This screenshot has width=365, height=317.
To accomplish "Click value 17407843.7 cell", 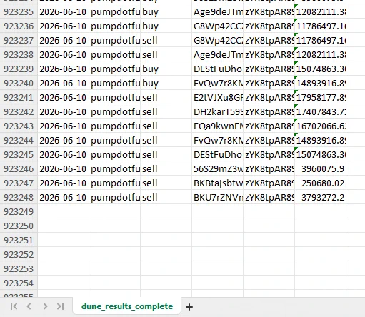I will click(320, 111).
